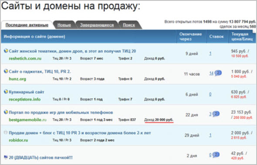The image size is (257, 165).
Task: Visit the domain robidor.ru
Action: click(18, 140)
